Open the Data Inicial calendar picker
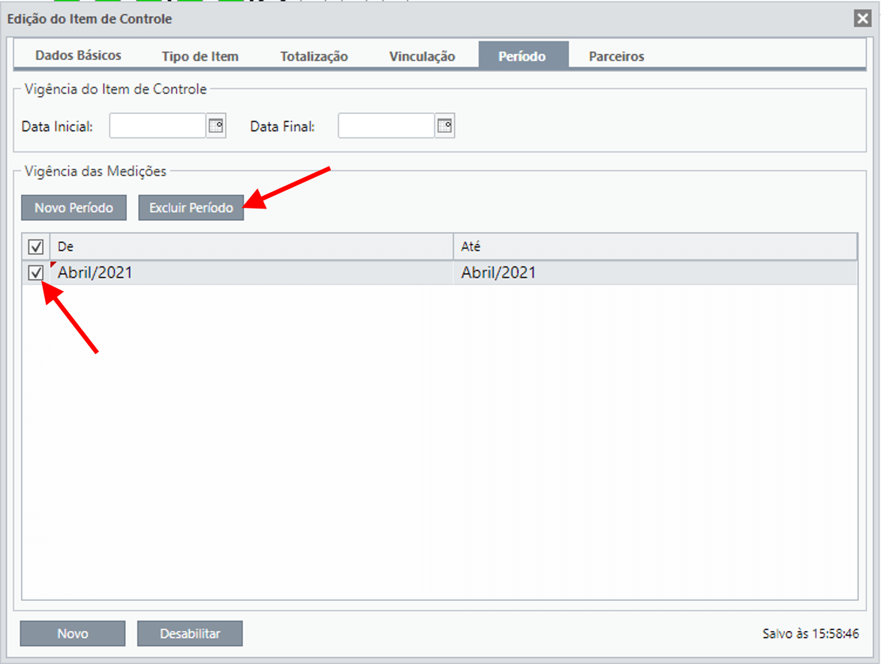 pyautogui.click(x=216, y=126)
